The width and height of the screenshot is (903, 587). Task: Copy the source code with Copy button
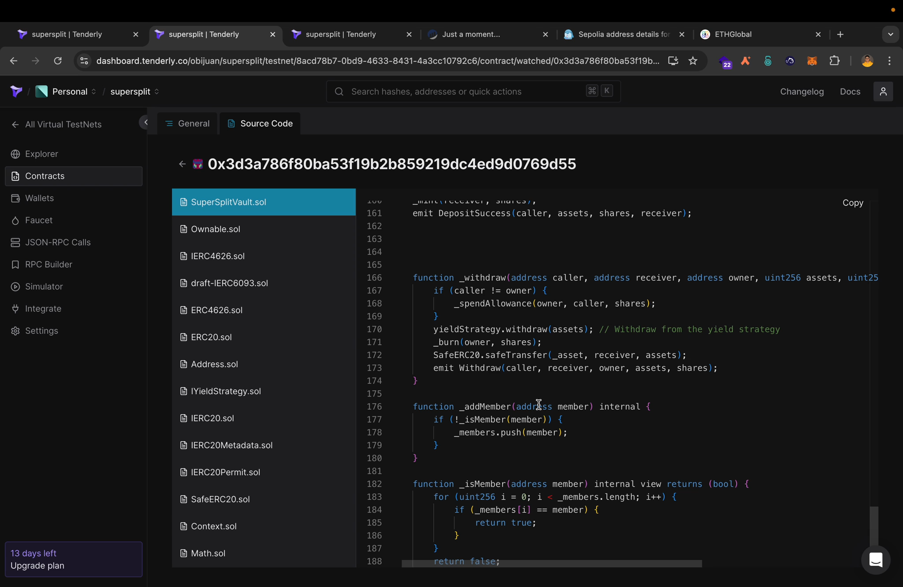[x=852, y=203]
